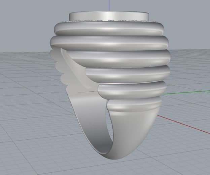Image resolution: width=210 pixels, height=175 pixels.
Task: Select the lowest narrow rib above the shank
Action: pyautogui.click(x=134, y=104)
